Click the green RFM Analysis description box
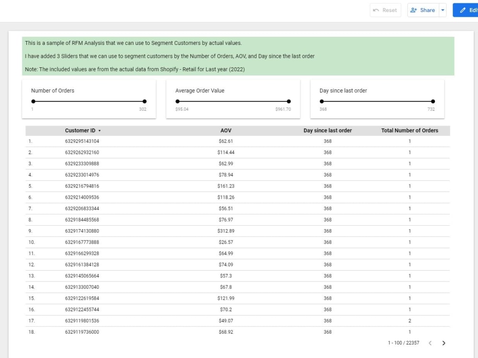The width and height of the screenshot is (478, 358). click(x=238, y=56)
